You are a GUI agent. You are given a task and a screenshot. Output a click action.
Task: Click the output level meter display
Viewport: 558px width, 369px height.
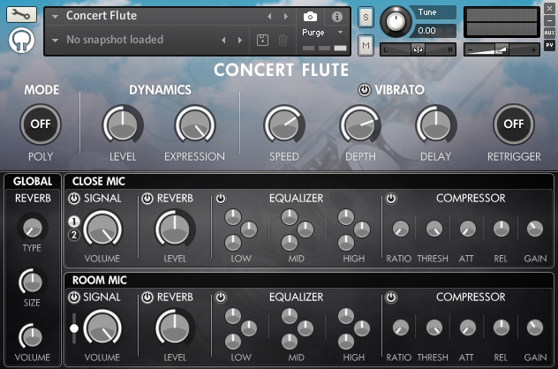pyautogui.click(x=501, y=22)
